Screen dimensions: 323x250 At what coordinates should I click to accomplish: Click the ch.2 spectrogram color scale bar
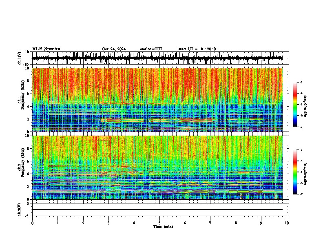tap(295, 172)
